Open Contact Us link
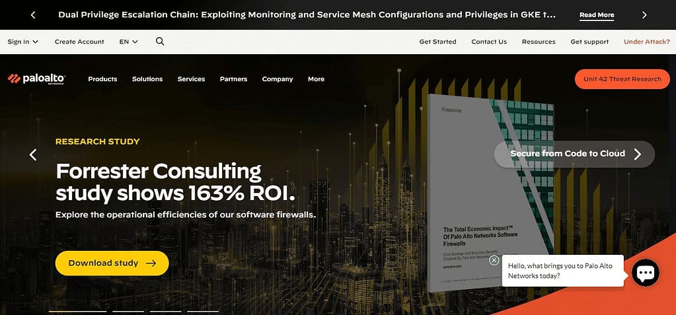Image resolution: width=676 pixels, height=315 pixels. (489, 42)
